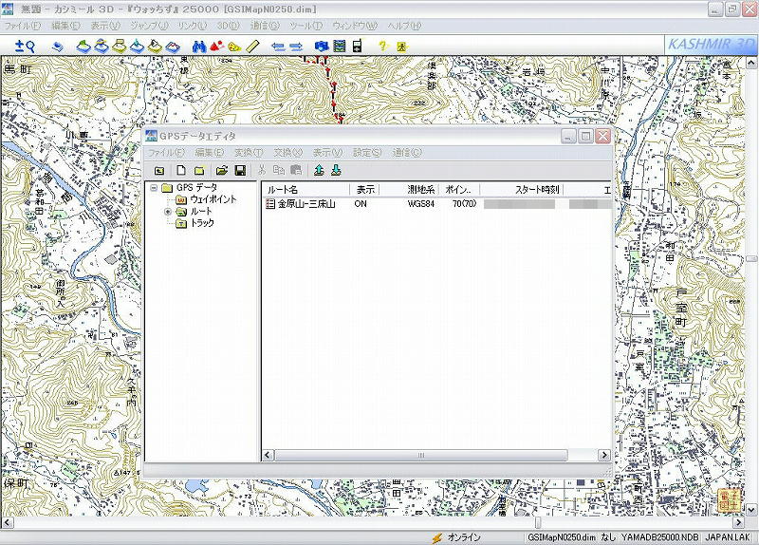Click the floppy disk save icon in GPS editor

pyautogui.click(x=240, y=170)
